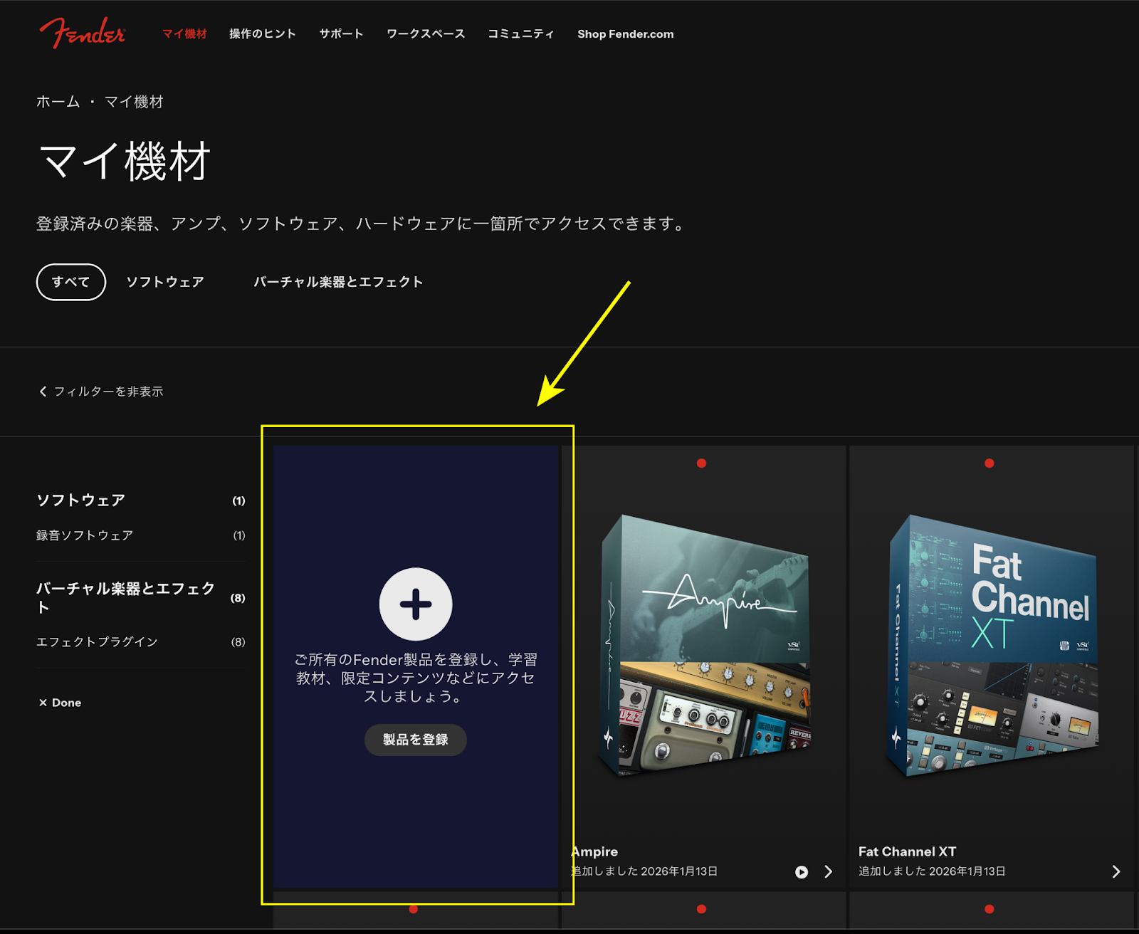Viewport: 1139px width, 934px height.
Task: Open Fat Channel XT details chevron
Action: click(x=1116, y=872)
